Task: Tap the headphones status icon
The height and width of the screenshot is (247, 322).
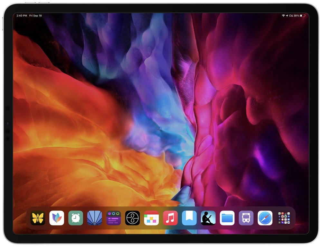Action: click(x=290, y=15)
